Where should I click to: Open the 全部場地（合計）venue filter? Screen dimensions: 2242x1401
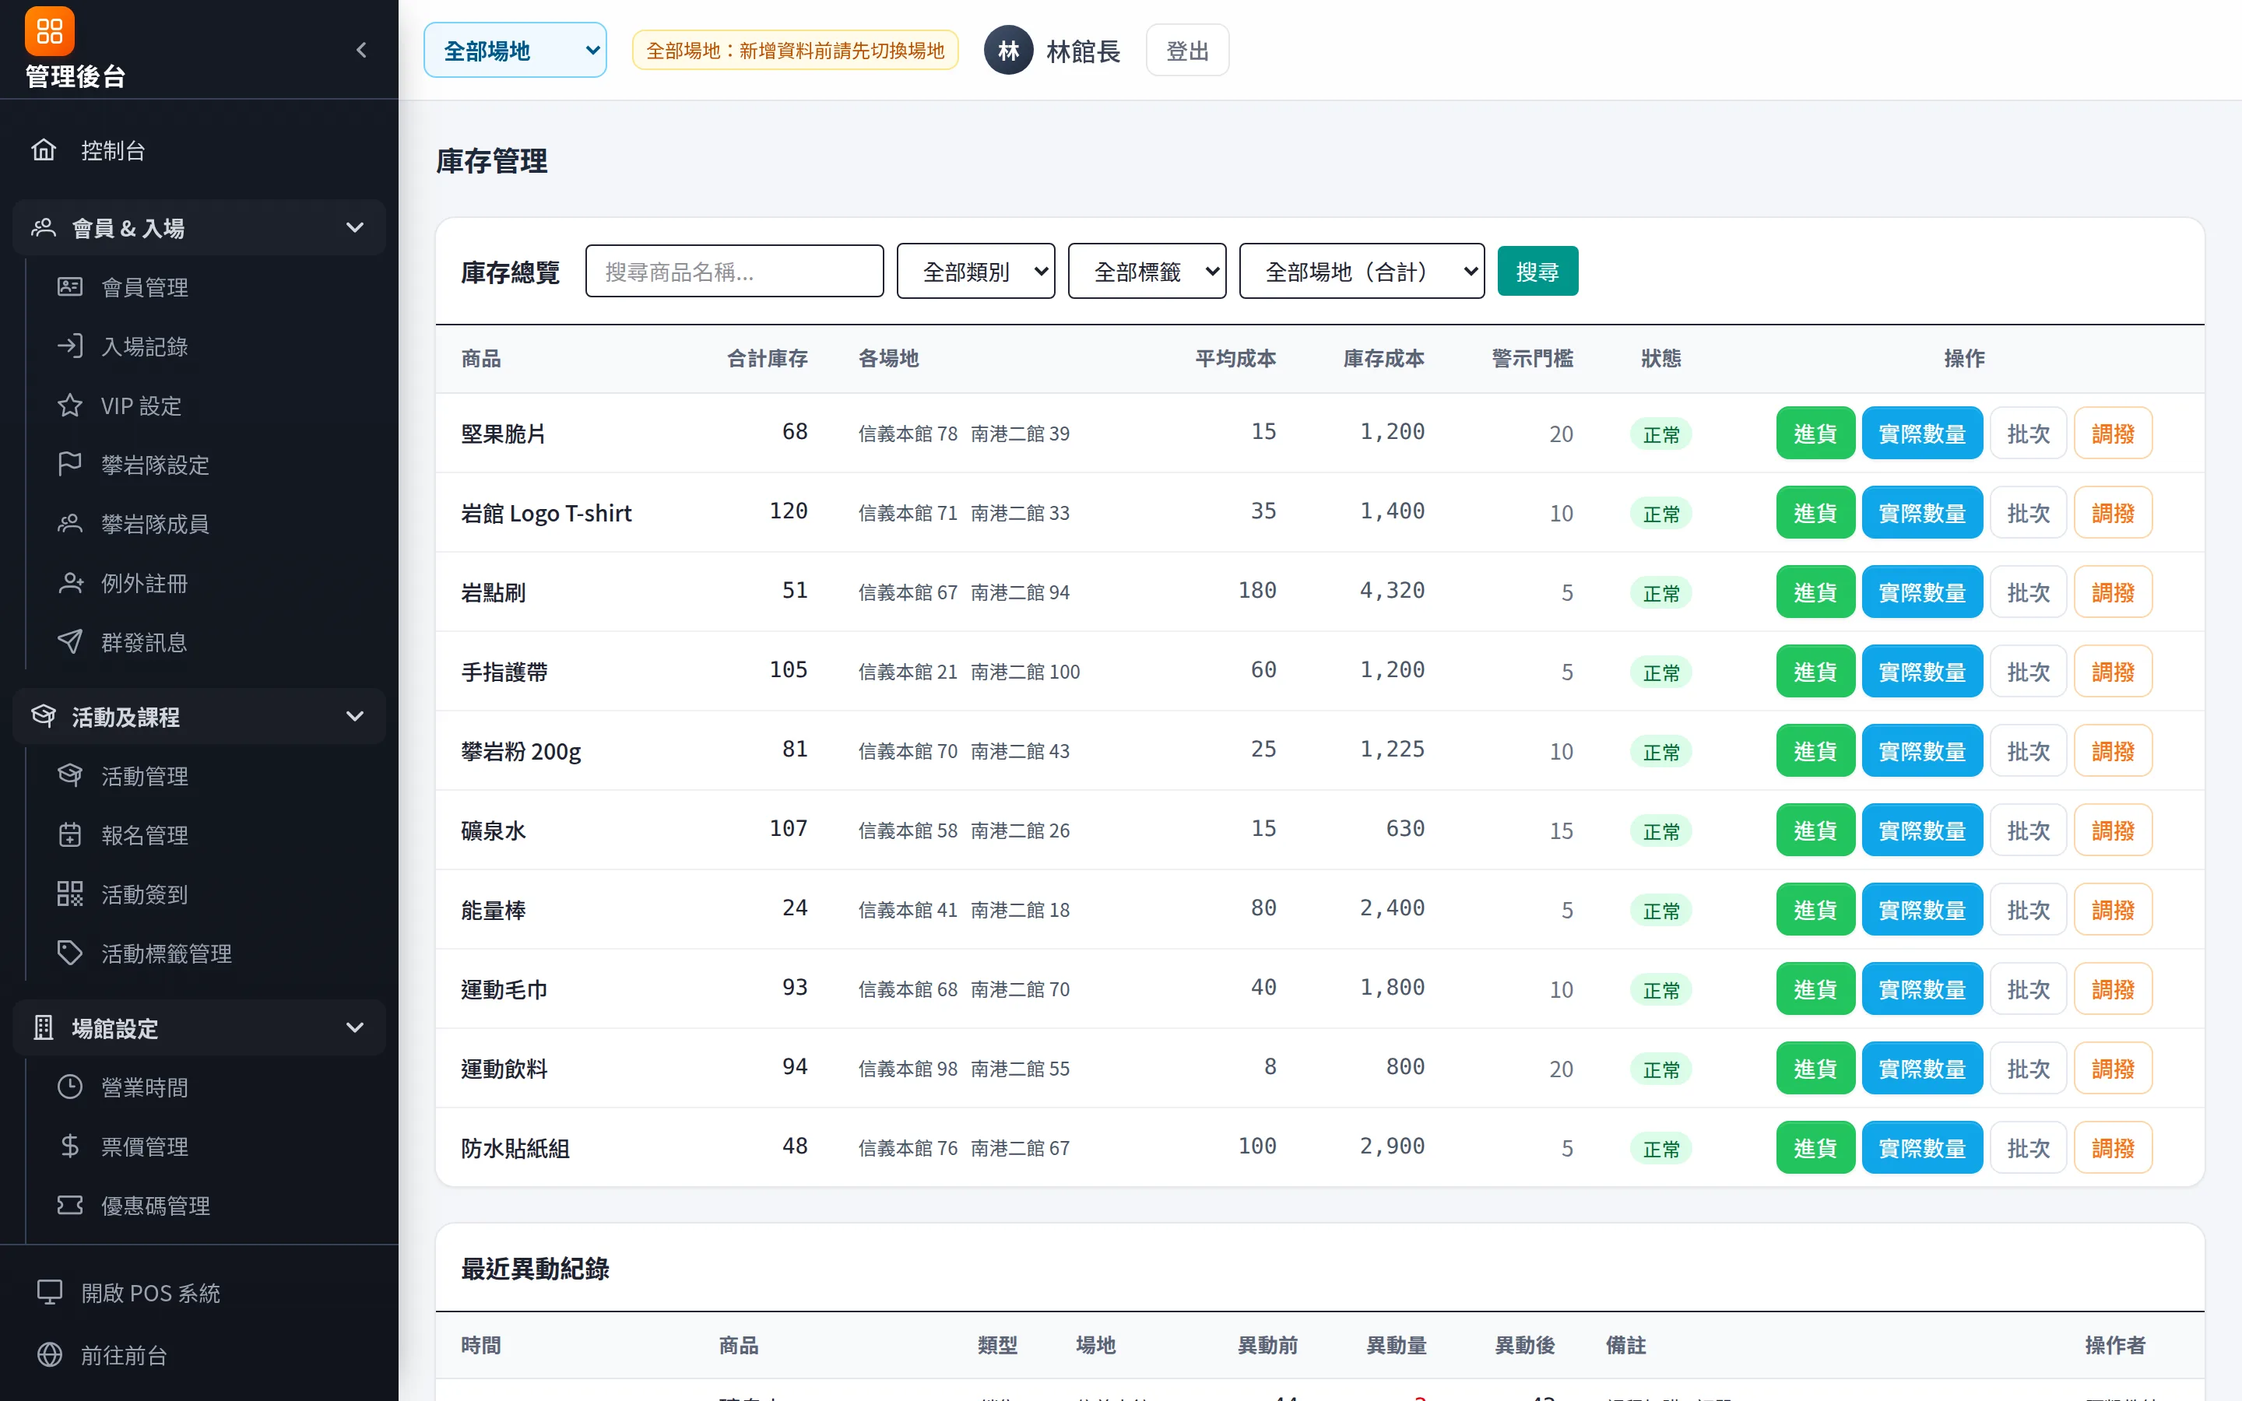1362,272
